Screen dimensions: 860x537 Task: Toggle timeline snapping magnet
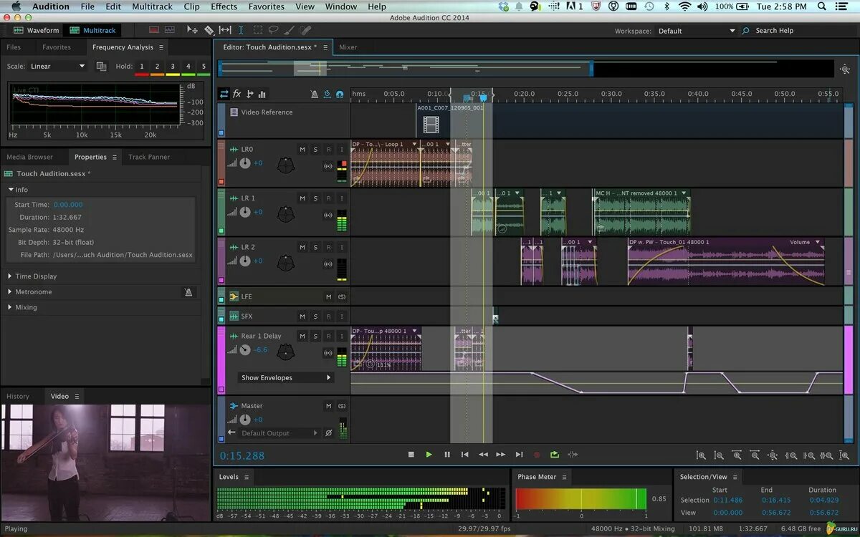(x=340, y=94)
